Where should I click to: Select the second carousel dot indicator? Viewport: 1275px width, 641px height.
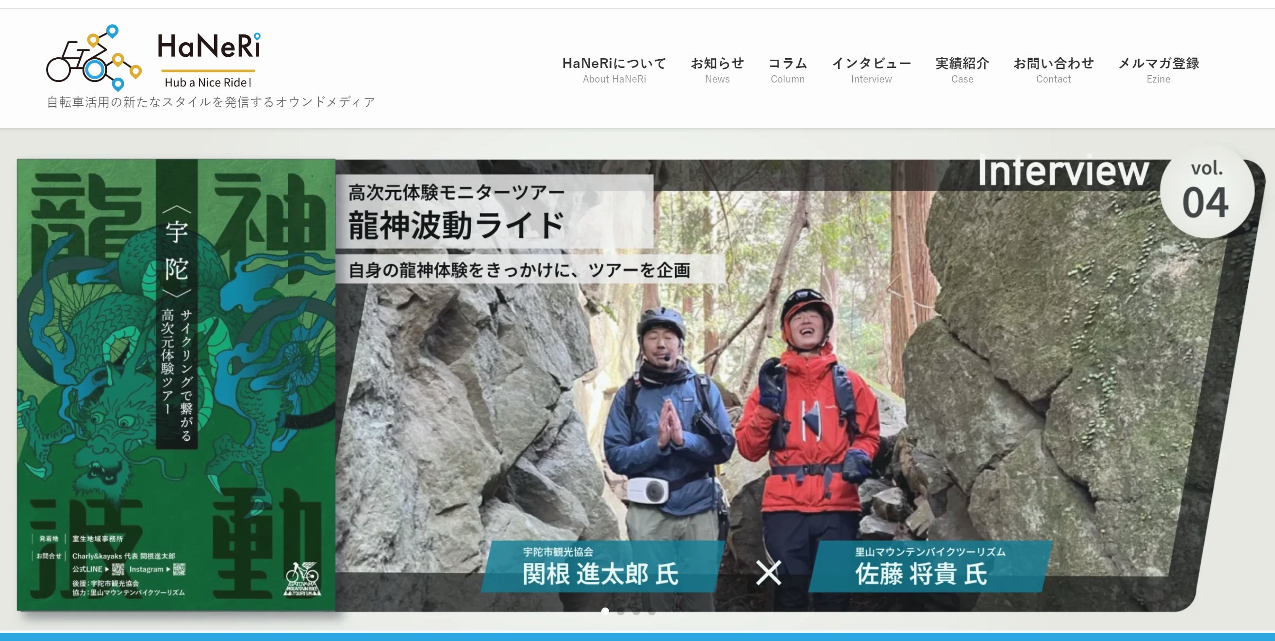pos(621,611)
